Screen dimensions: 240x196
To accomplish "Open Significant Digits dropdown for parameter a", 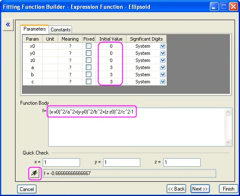I will point(163,67).
